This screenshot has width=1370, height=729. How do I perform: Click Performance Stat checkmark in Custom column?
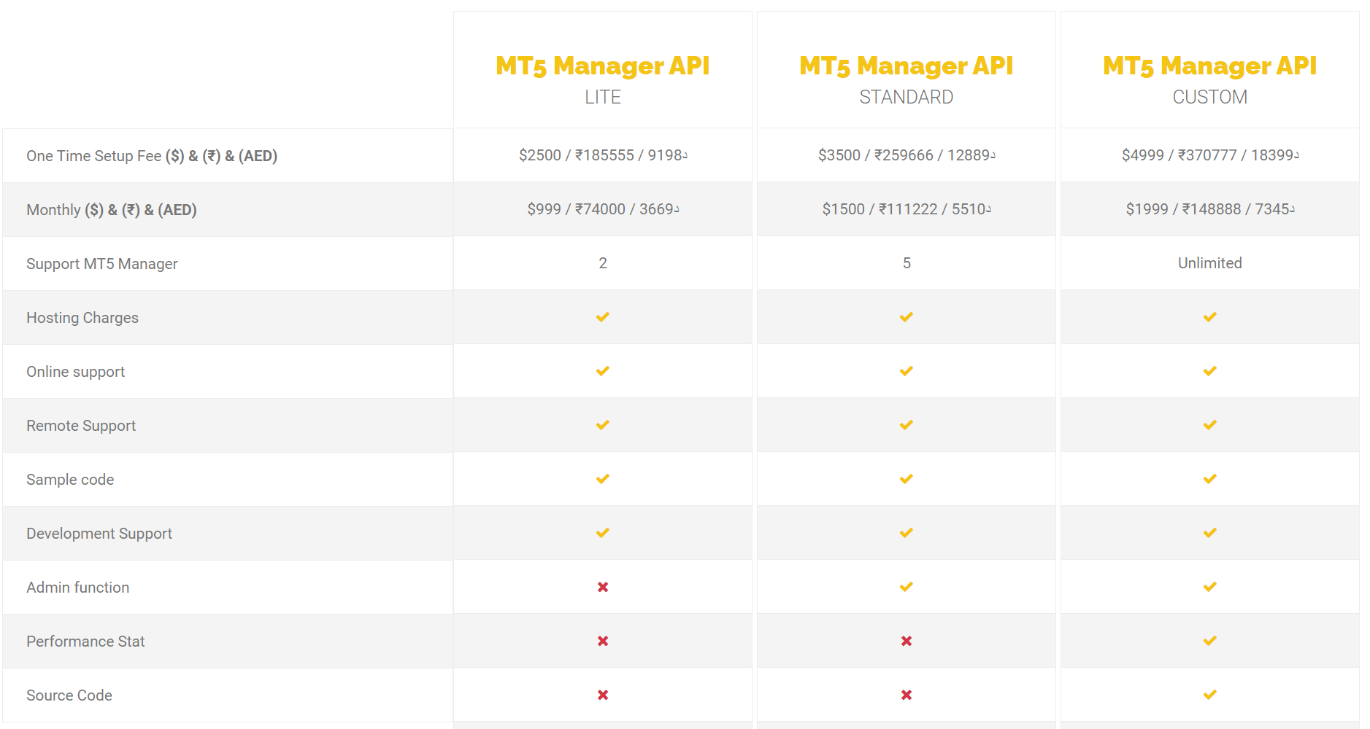click(1209, 641)
